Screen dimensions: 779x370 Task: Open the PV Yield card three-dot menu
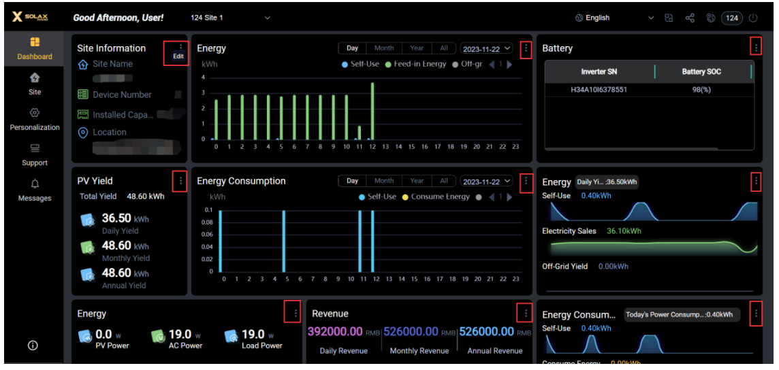(x=180, y=181)
